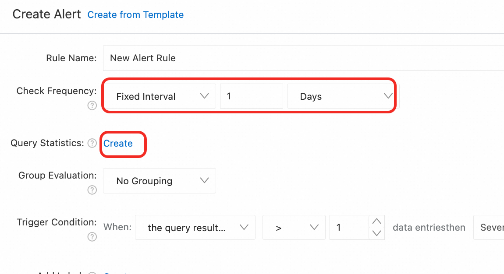
Task: Decrease the trigger threshold with the down arrow
Action: [376, 233]
